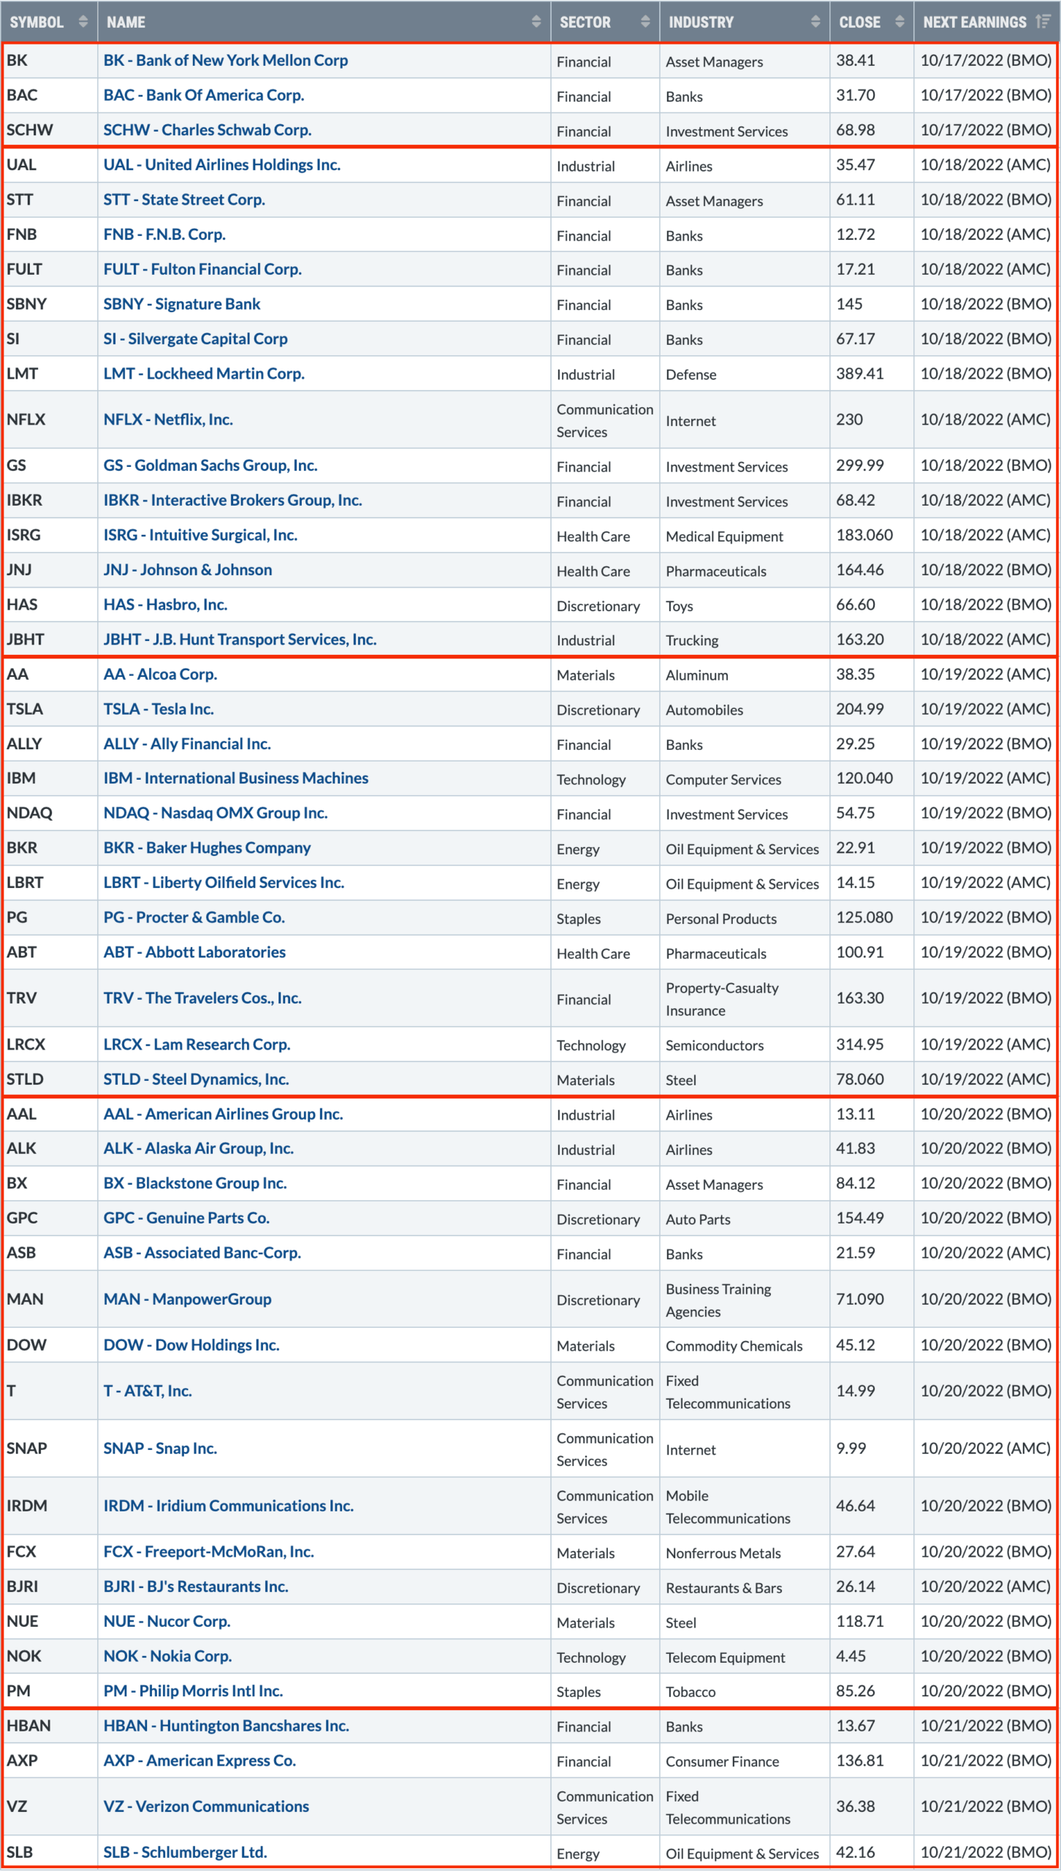The image size is (1061, 1871).
Task: Open SCHW - Charles Schwab Corp. link
Action: [x=208, y=130]
